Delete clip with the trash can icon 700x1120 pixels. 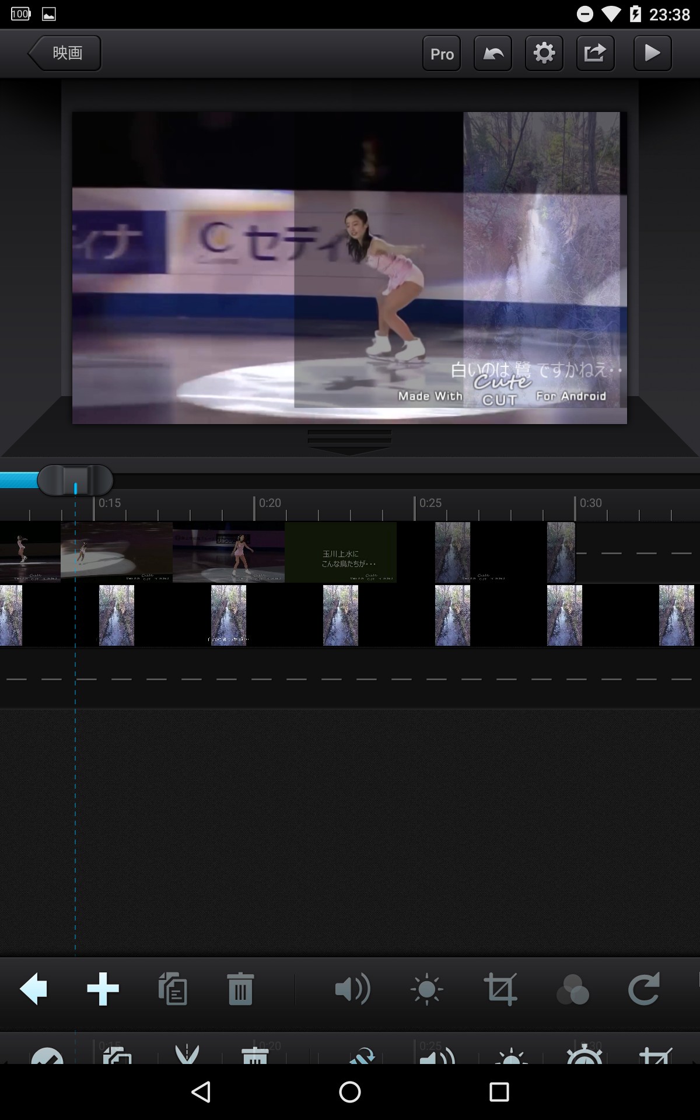click(x=240, y=989)
